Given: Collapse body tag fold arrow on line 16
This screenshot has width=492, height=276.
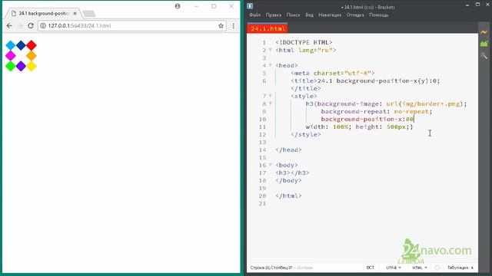Looking at the screenshot, I should [270, 165].
